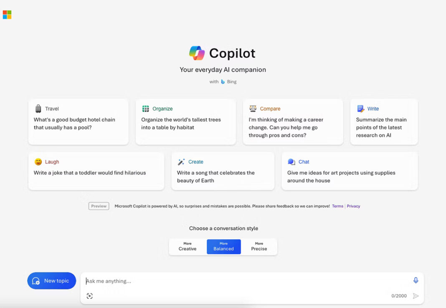Open visual search with the camera icon
This screenshot has height=308, width=446.
click(90, 296)
